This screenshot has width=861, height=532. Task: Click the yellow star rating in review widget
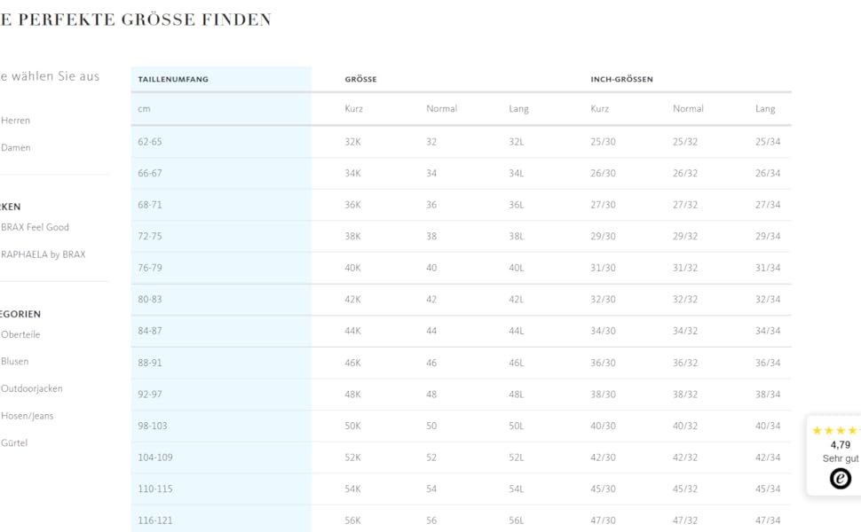836,431
